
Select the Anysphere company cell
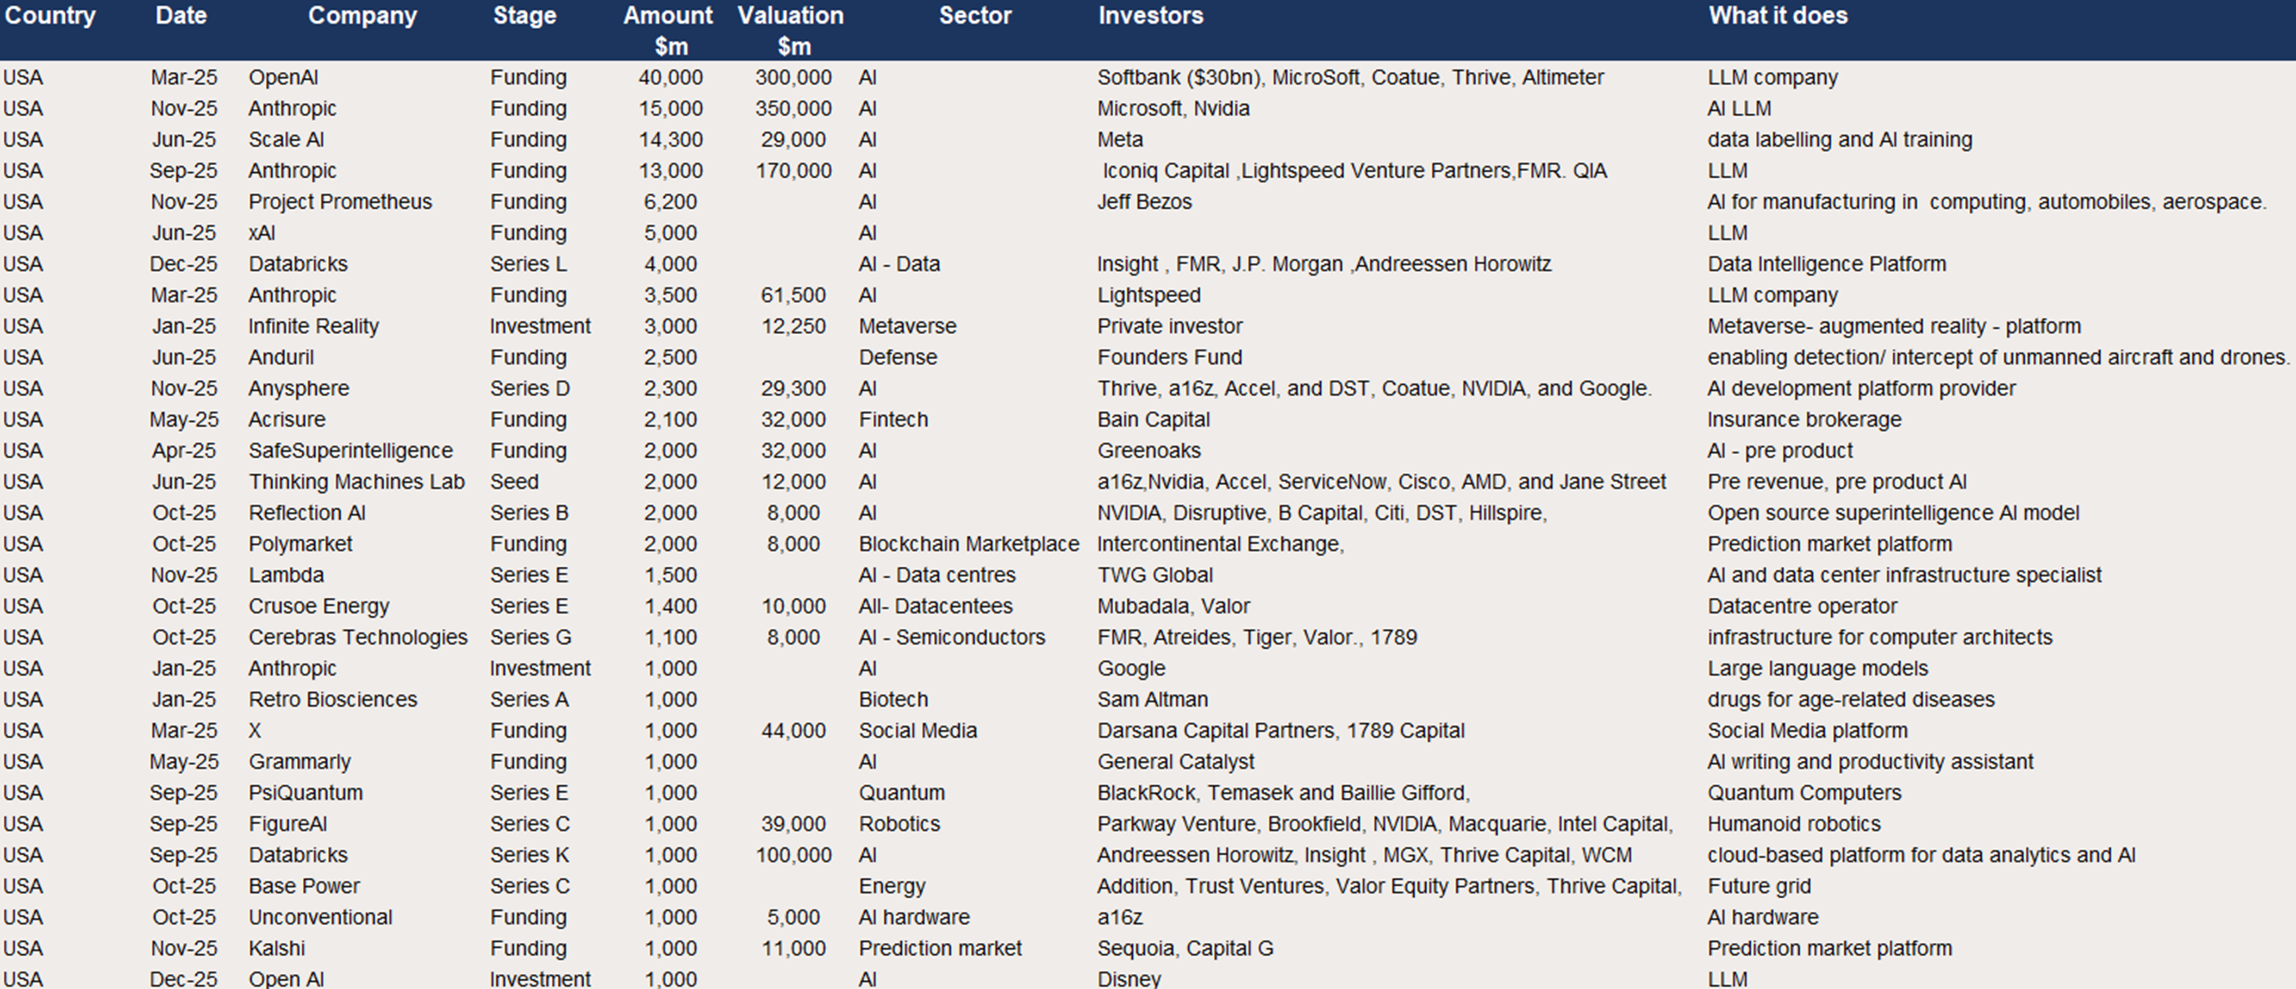tap(298, 389)
